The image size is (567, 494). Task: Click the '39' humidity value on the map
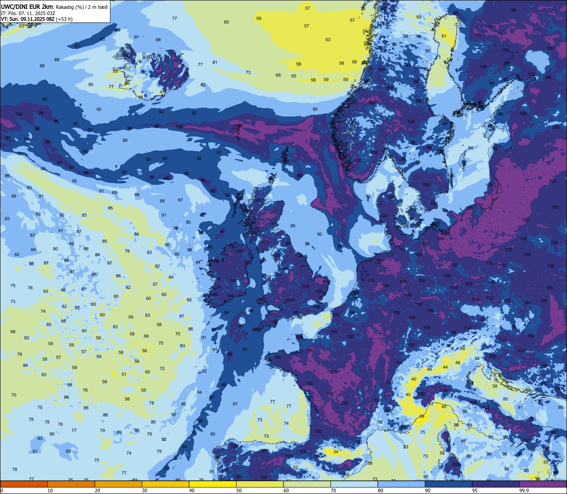click(x=422, y=416)
